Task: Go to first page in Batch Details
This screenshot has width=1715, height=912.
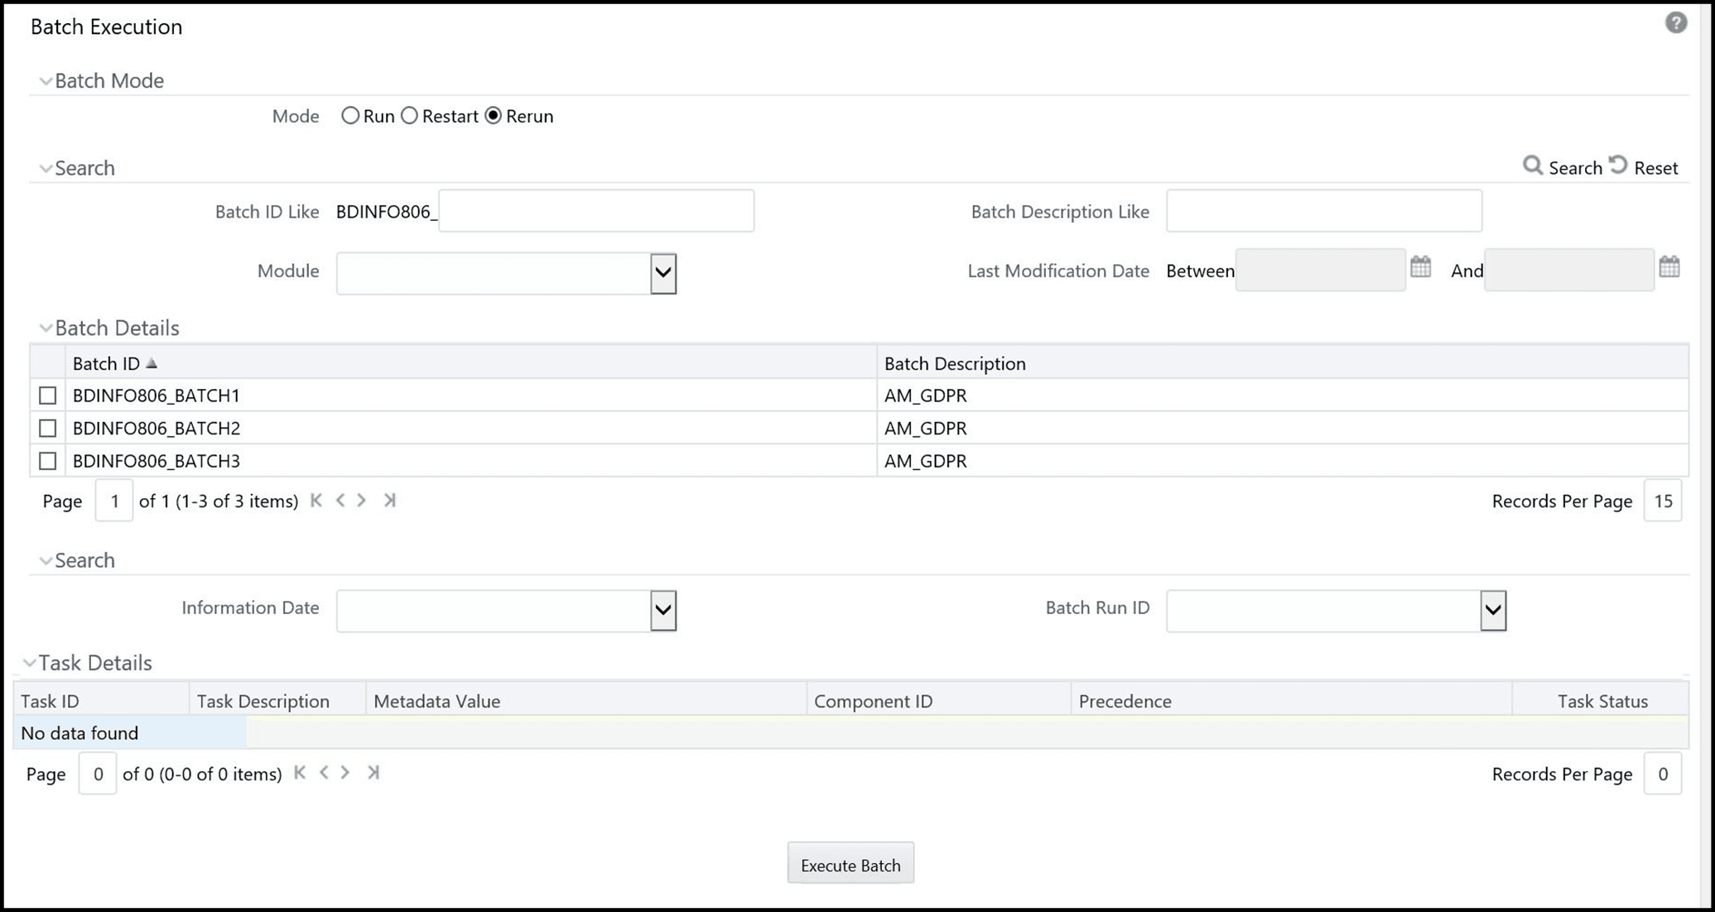Action: click(316, 501)
